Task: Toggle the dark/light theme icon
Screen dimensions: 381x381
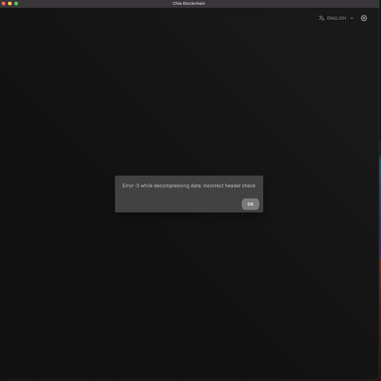Action: click(364, 18)
